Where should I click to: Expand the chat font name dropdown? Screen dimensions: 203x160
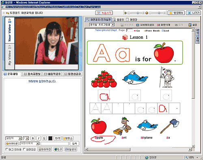[20, 138]
